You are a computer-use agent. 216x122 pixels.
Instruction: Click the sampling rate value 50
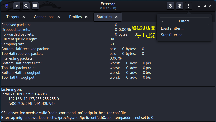pyautogui.click(x=112, y=44)
